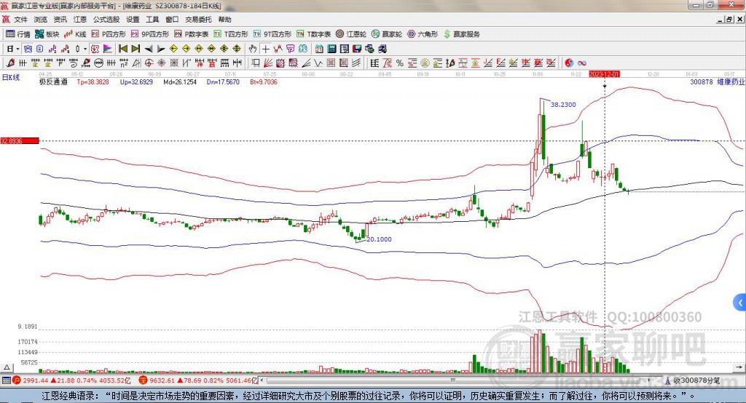This screenshot has height=403, width=746.
Task: Step forward with the black right arrow
Action: coord(161,49)
